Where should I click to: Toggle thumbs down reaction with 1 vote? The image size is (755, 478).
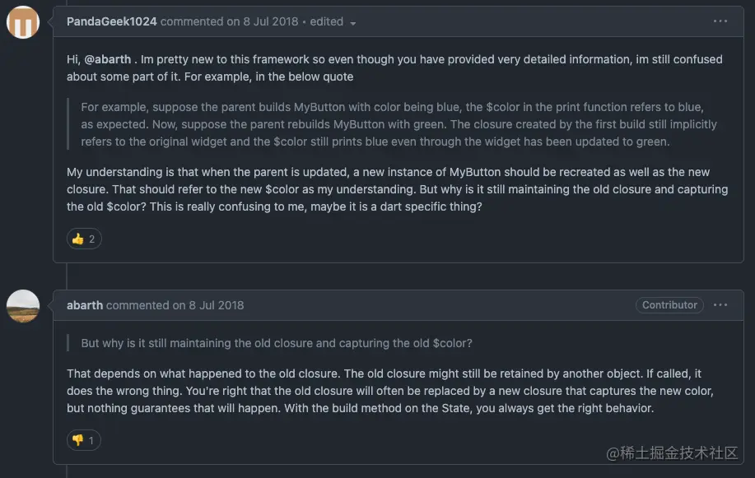(84, 440)
